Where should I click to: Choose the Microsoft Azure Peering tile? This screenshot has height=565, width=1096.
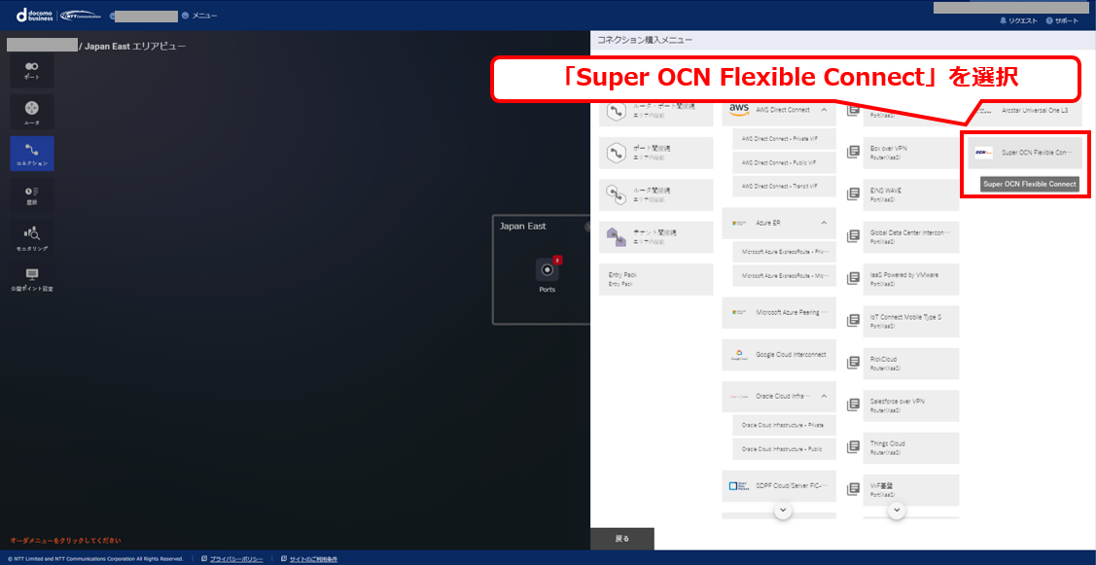[x=779, y=312]
